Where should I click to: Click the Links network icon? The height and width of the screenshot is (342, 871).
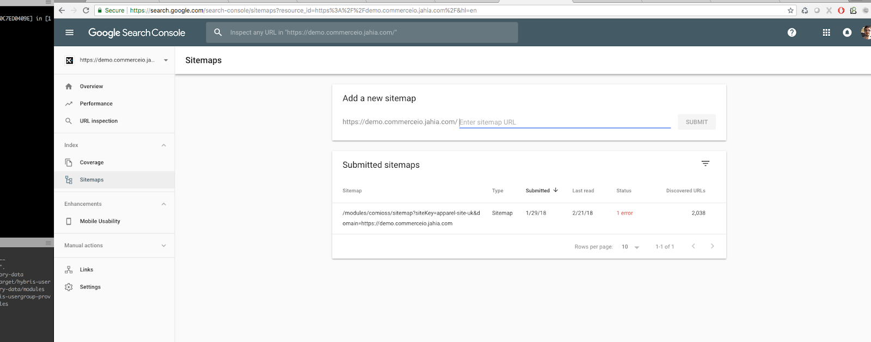[x=69, y=270]
